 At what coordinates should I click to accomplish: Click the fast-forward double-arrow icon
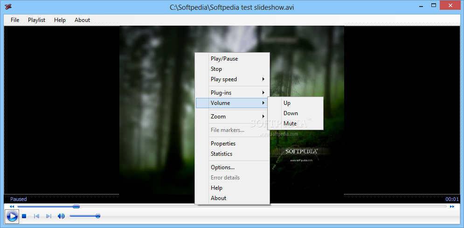[x=452, y=207]
